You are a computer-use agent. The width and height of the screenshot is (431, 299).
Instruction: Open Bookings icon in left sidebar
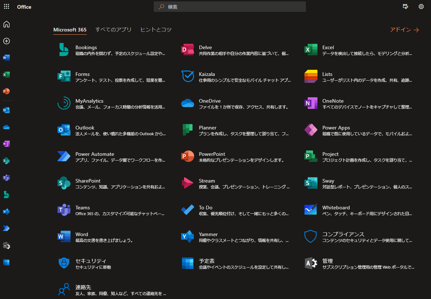pyautogui.click(x=6, y=195)
